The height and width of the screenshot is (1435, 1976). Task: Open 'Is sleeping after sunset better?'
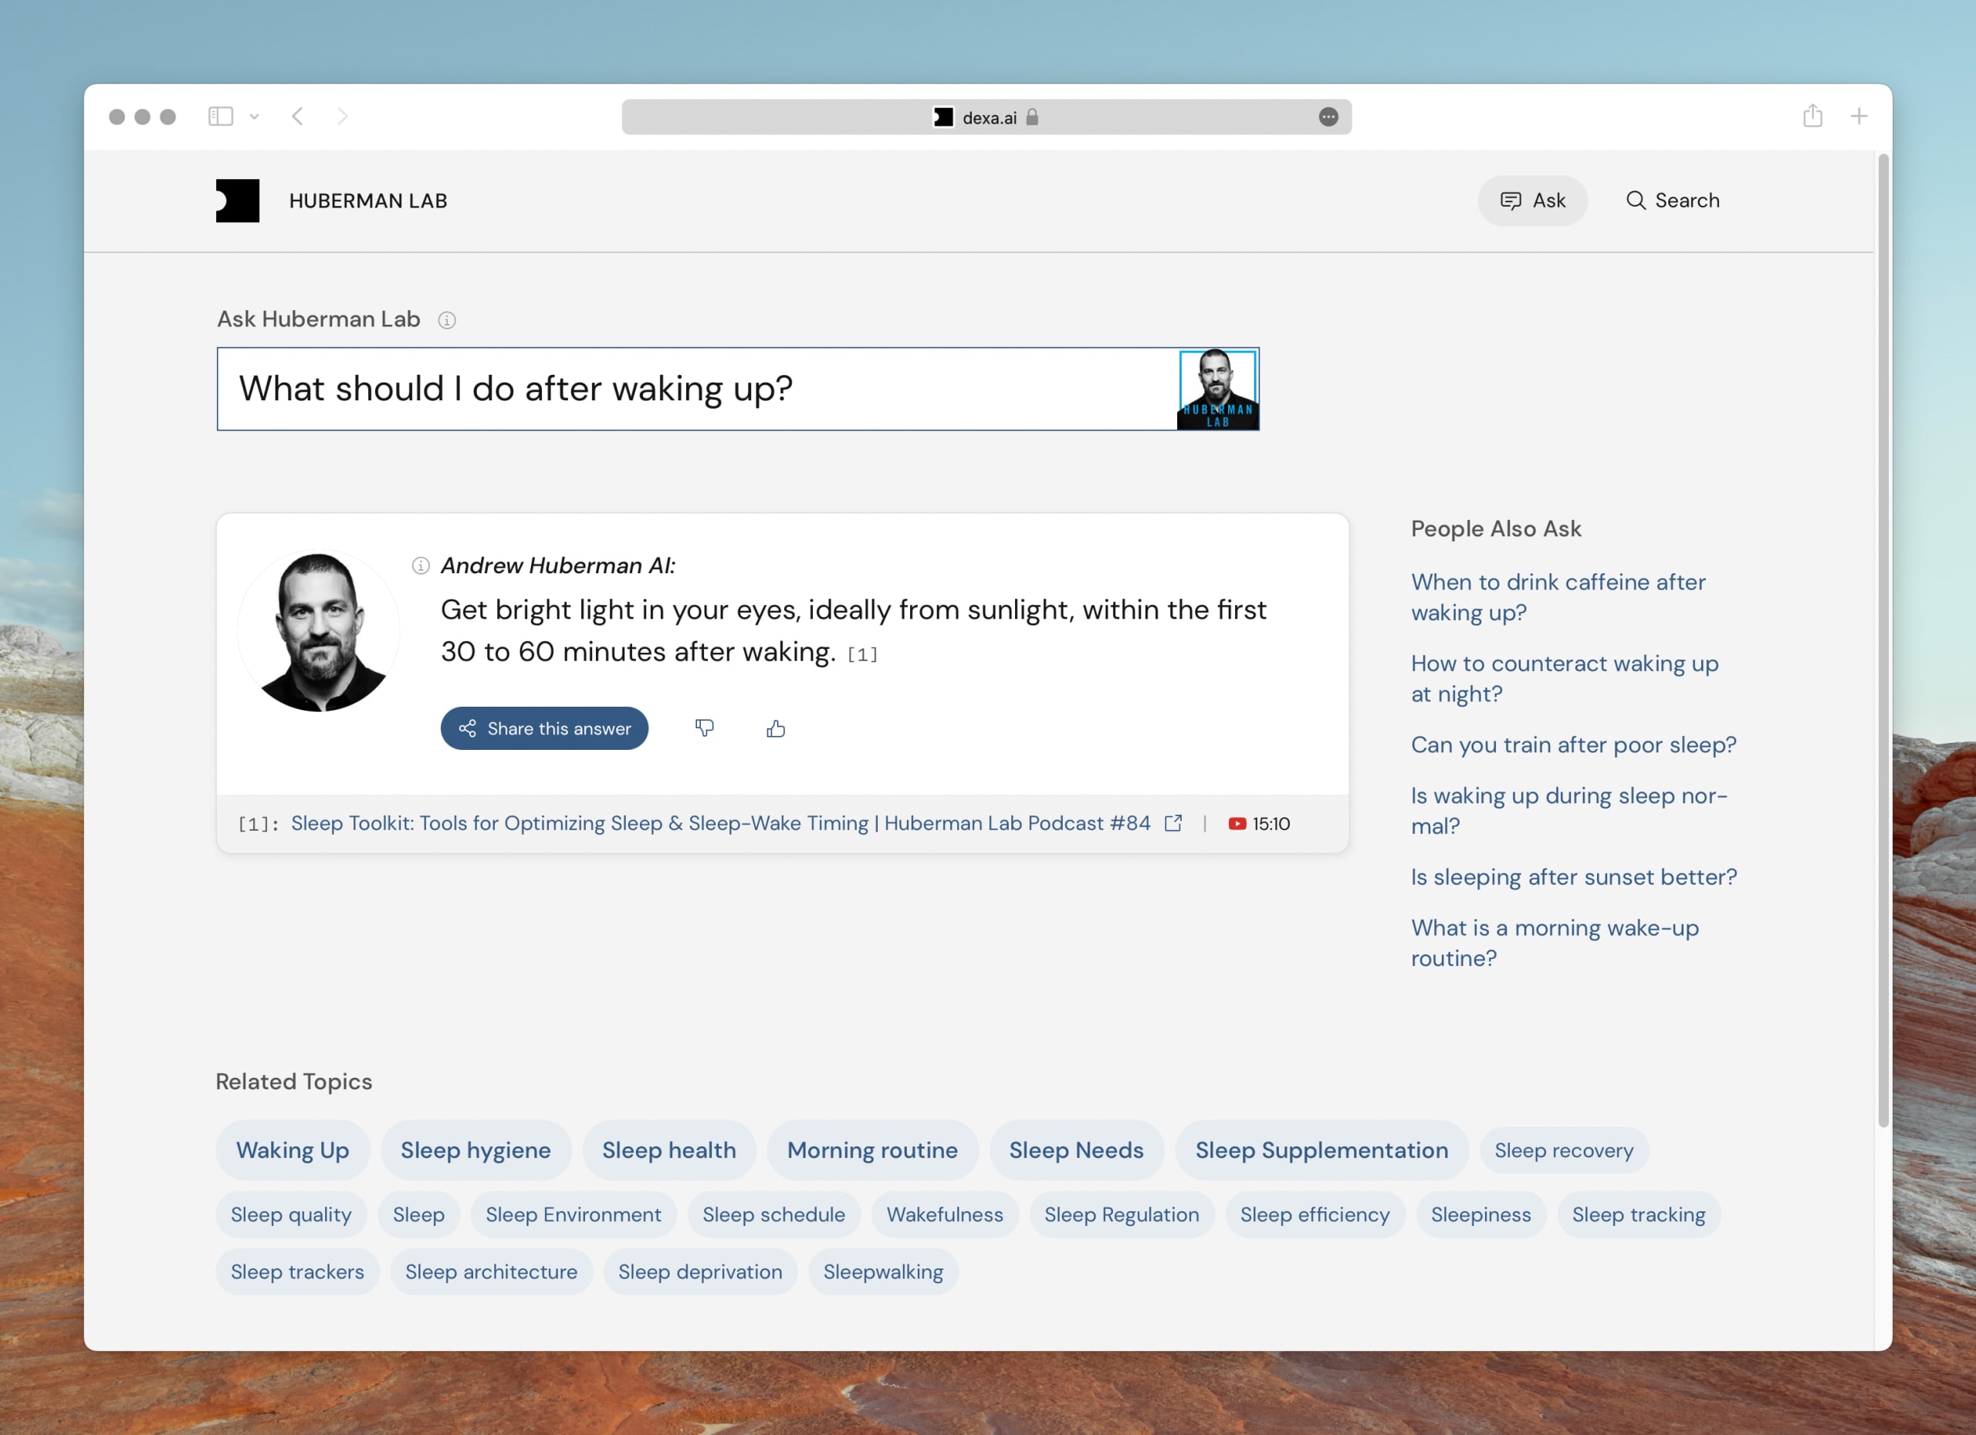[1574, 877]
